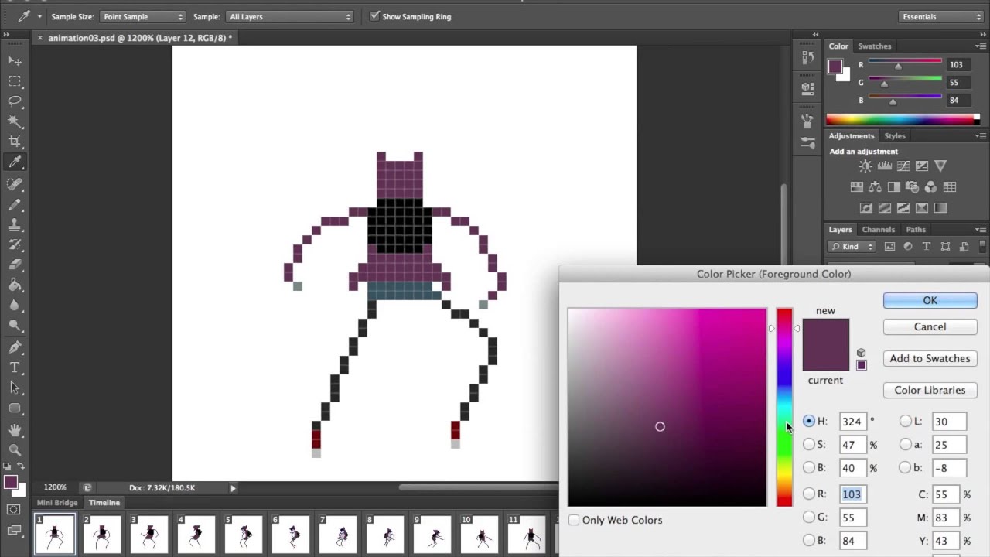Toggle Quick Mask mode
The height and width of the screenshot is (557, 990).
(x=13, y=509)
